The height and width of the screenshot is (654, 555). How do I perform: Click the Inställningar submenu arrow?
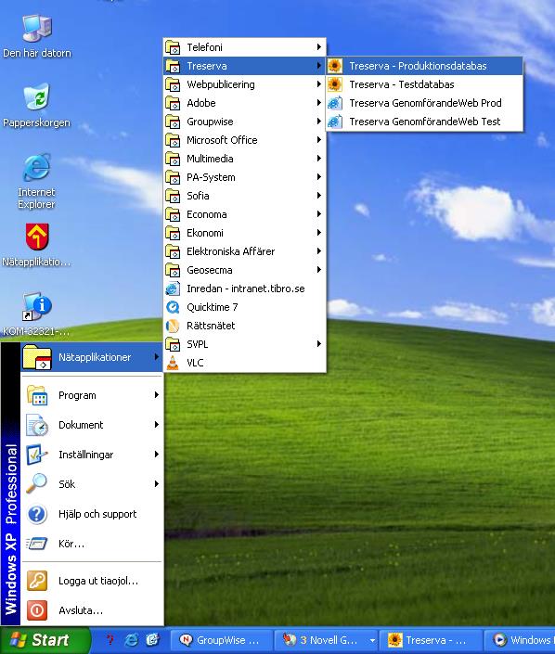tap(157, 455)
